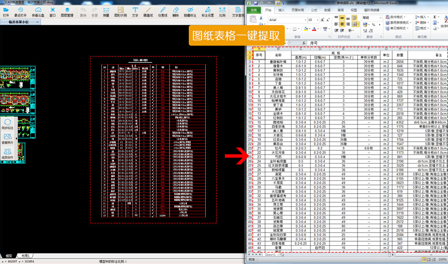Switch to the 布局1 layout tab
Screen dimensions: 448x264
click(25, 256)
